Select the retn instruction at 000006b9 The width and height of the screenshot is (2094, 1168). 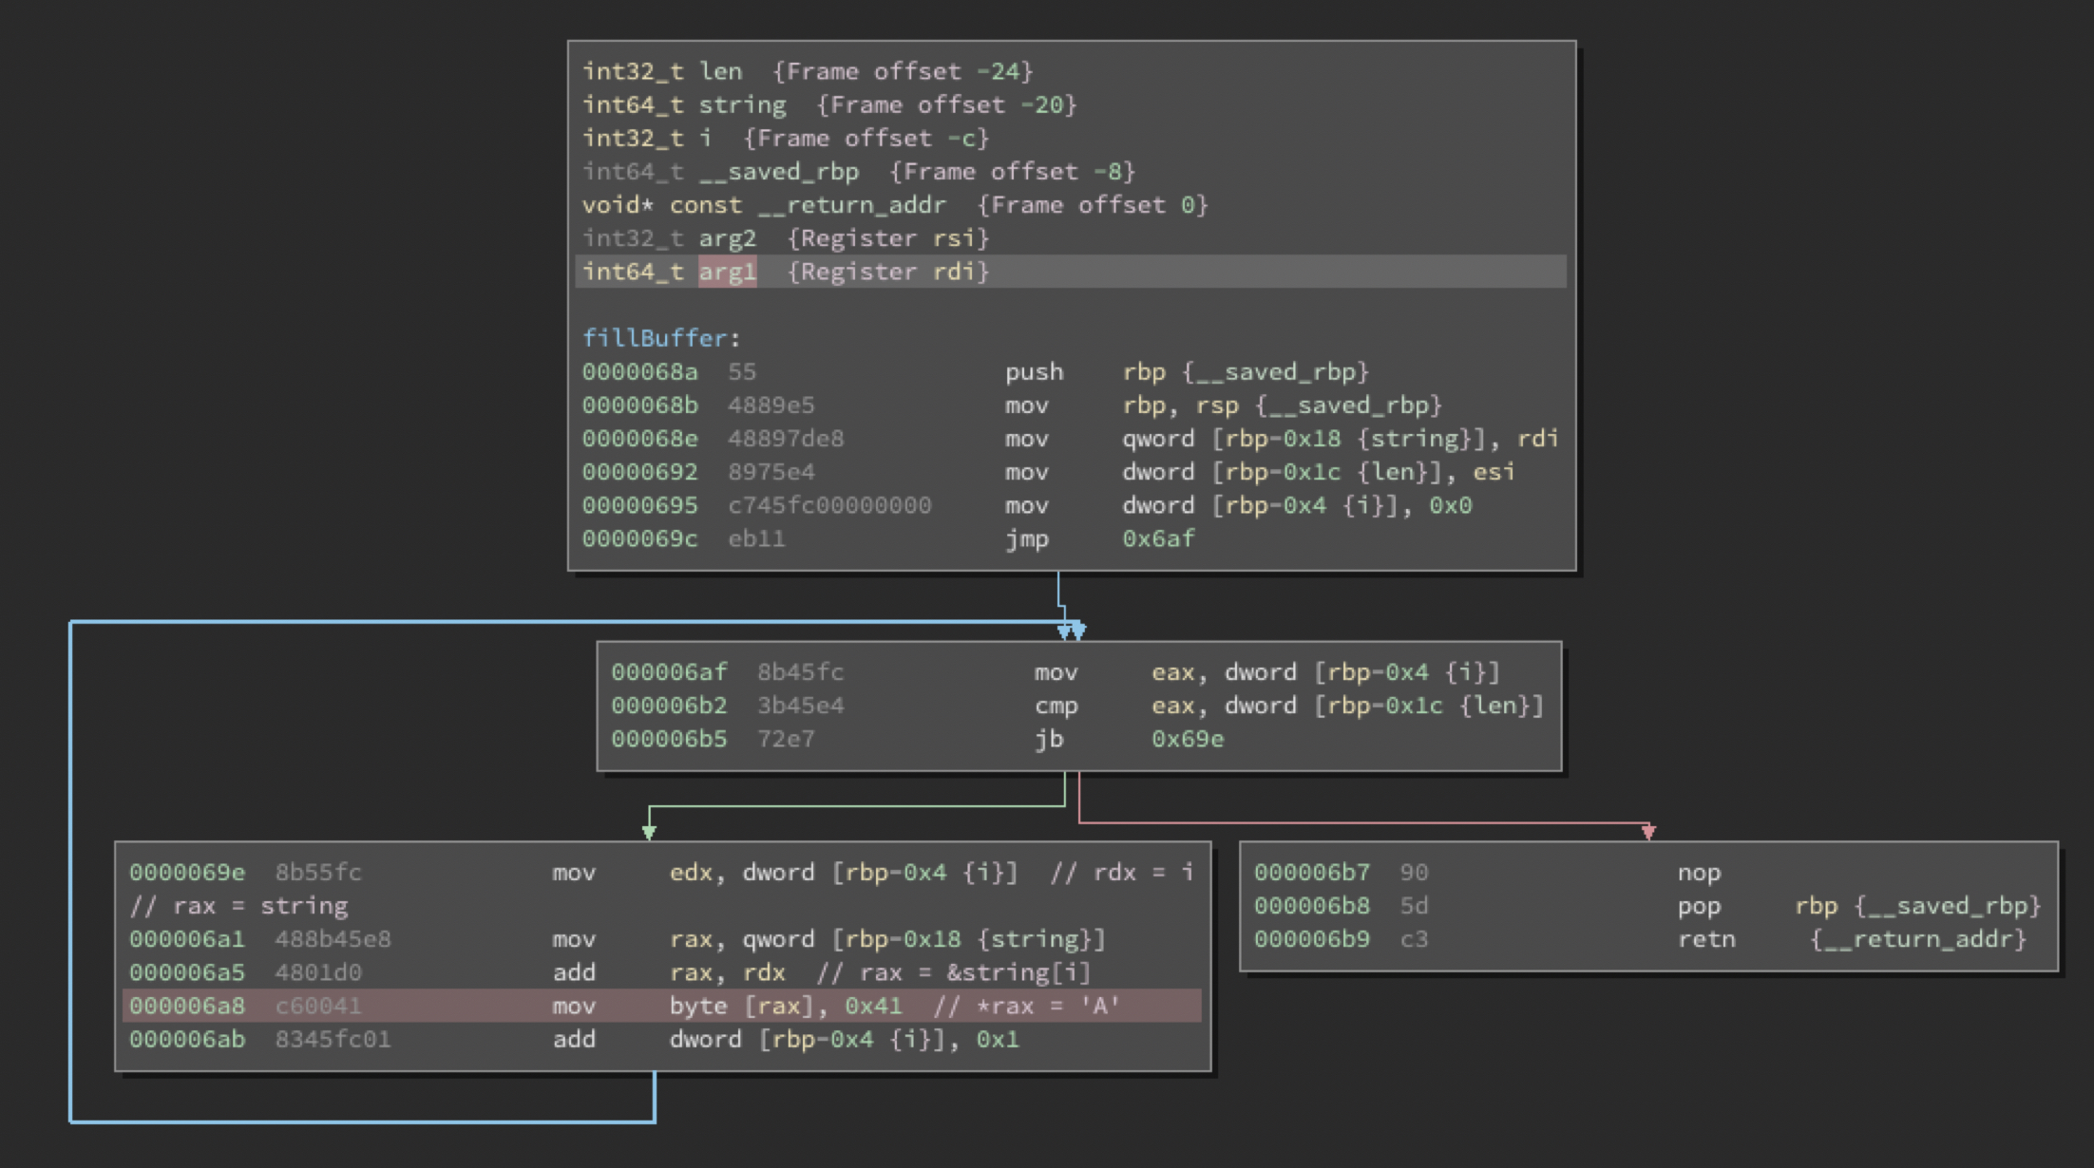click(1705, 939)
